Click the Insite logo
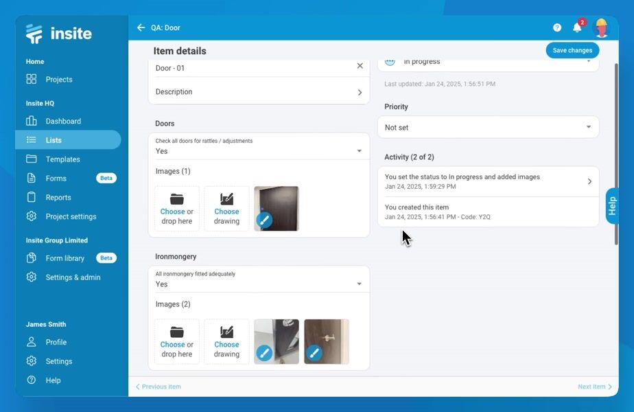 pyautogui.click(x=58, y=34)
